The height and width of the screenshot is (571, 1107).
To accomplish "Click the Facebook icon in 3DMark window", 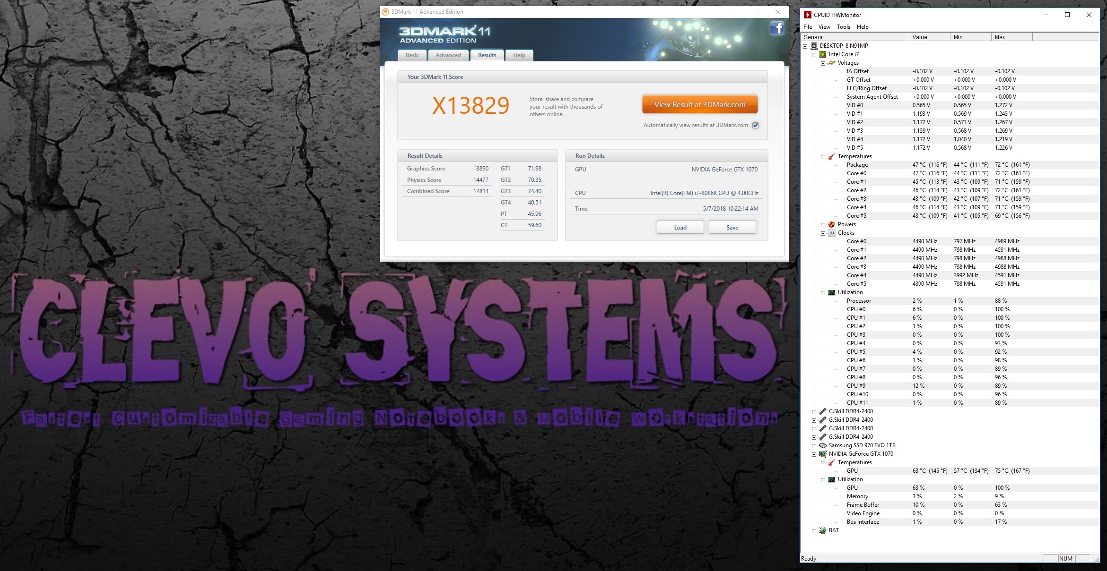I will [777, 28].
